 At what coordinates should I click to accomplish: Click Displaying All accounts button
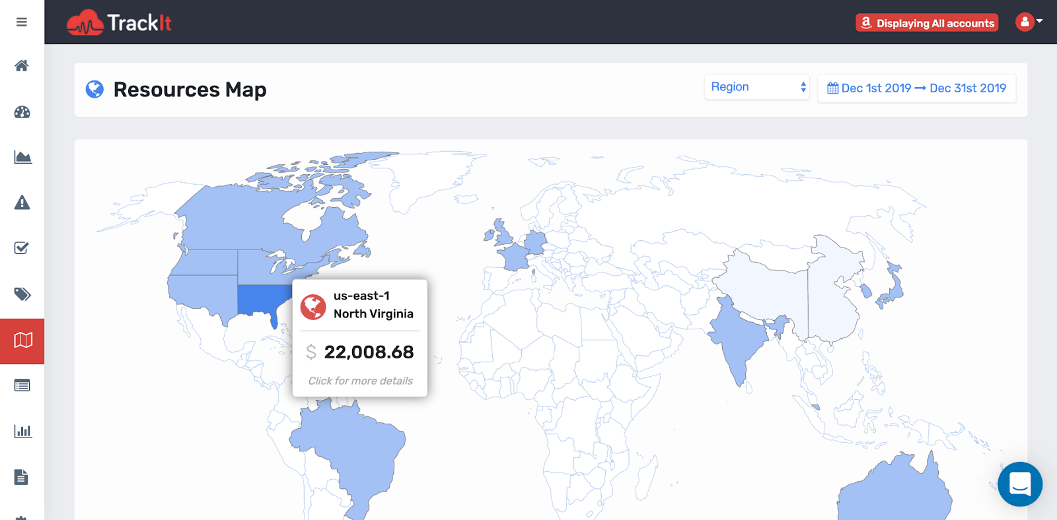927,23
